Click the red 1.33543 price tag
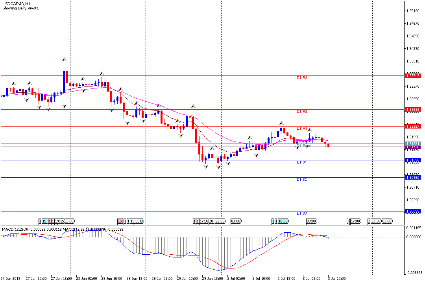This screenshot has height=283, width=425. coord(413,75)
